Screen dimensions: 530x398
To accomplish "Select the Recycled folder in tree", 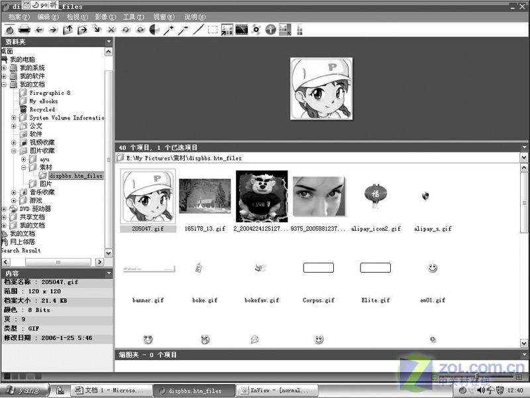I will (x=42, y=109).
